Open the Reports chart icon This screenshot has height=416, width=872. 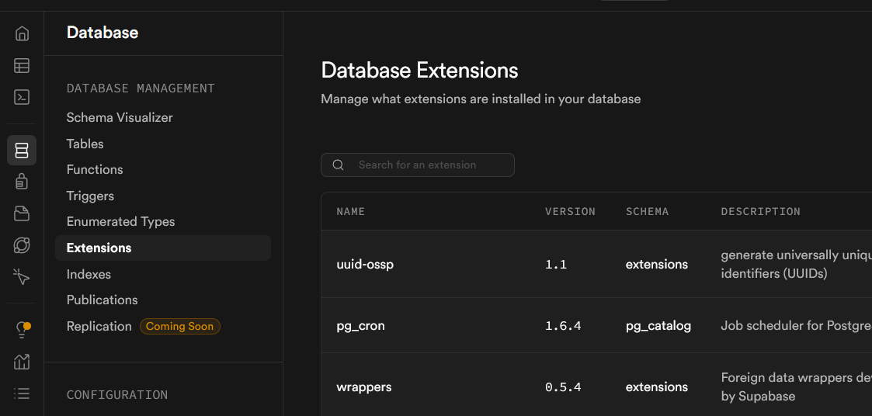pyautogui.click(x=22, y=362)
